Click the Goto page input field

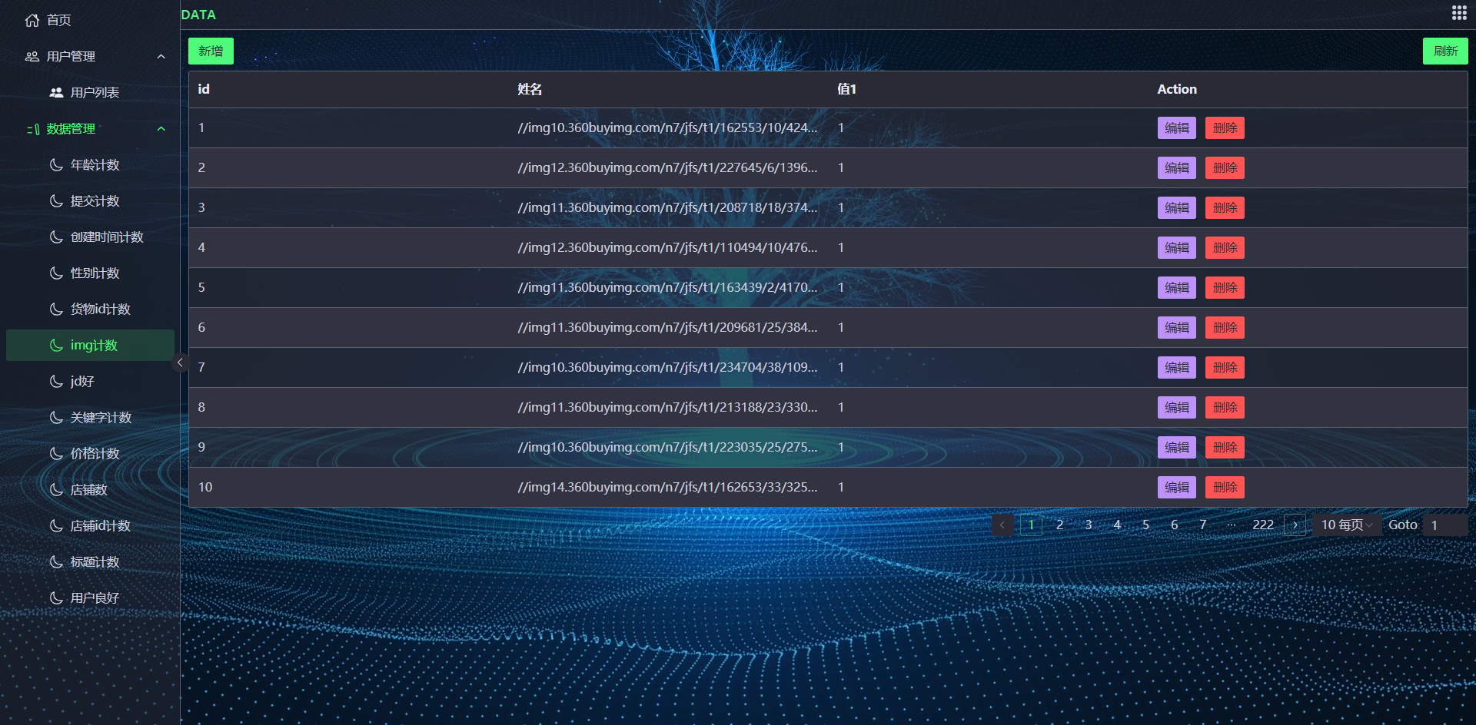coord(1444,525)
